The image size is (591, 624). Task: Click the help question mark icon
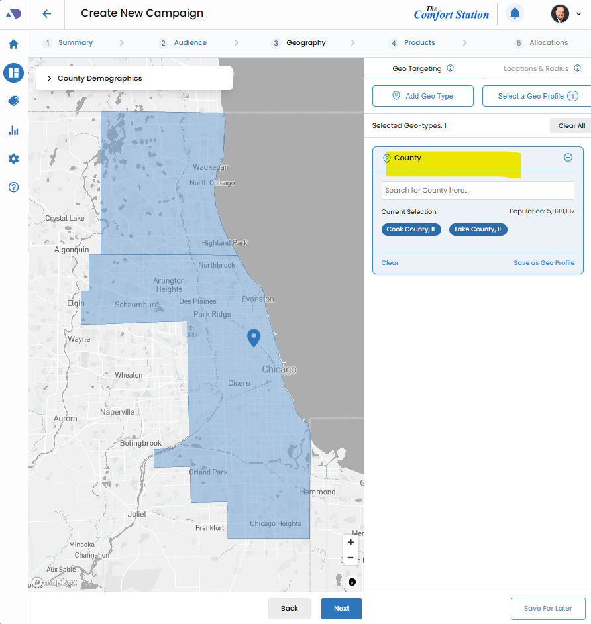click(x=13, y=187)
